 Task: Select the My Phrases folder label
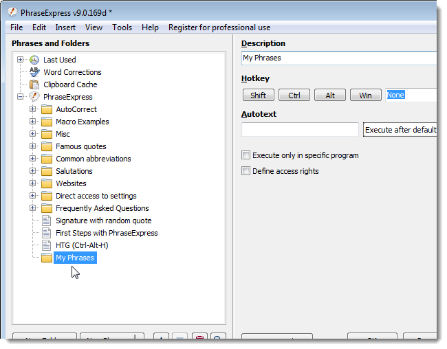75,258
